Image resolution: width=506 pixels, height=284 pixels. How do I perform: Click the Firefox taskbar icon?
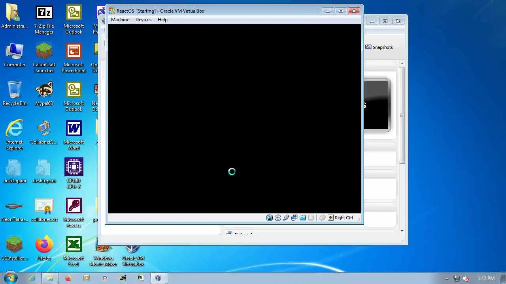point(68,278)
